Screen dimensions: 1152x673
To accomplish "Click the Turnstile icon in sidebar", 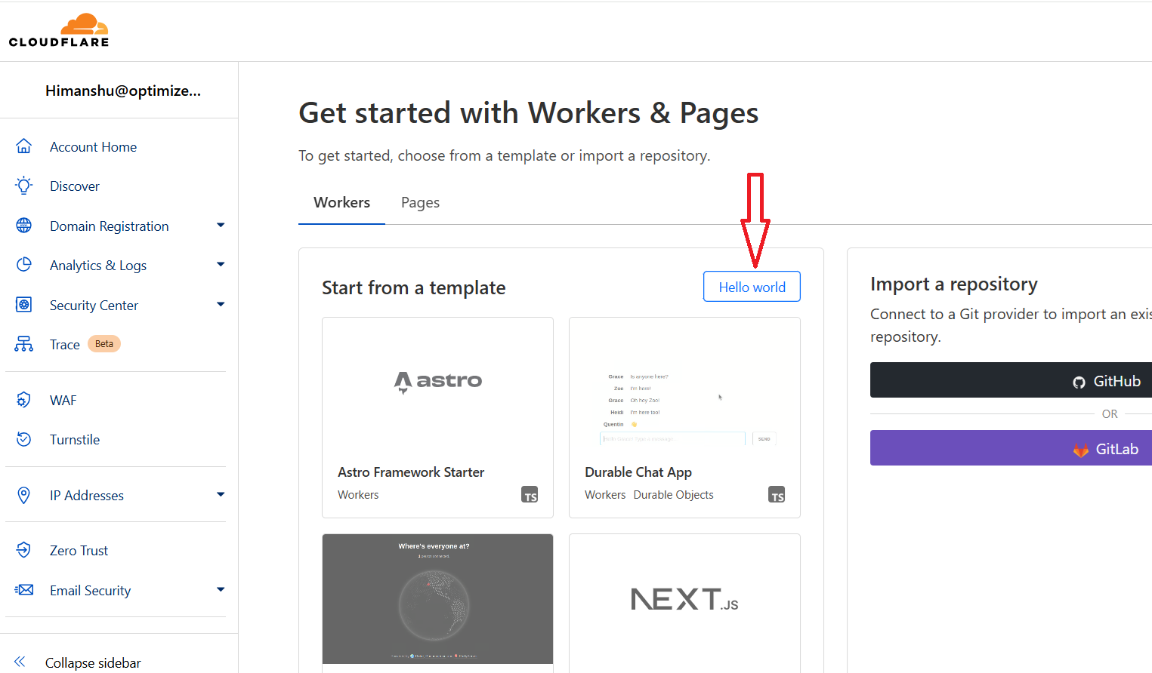I will [24, 439].
